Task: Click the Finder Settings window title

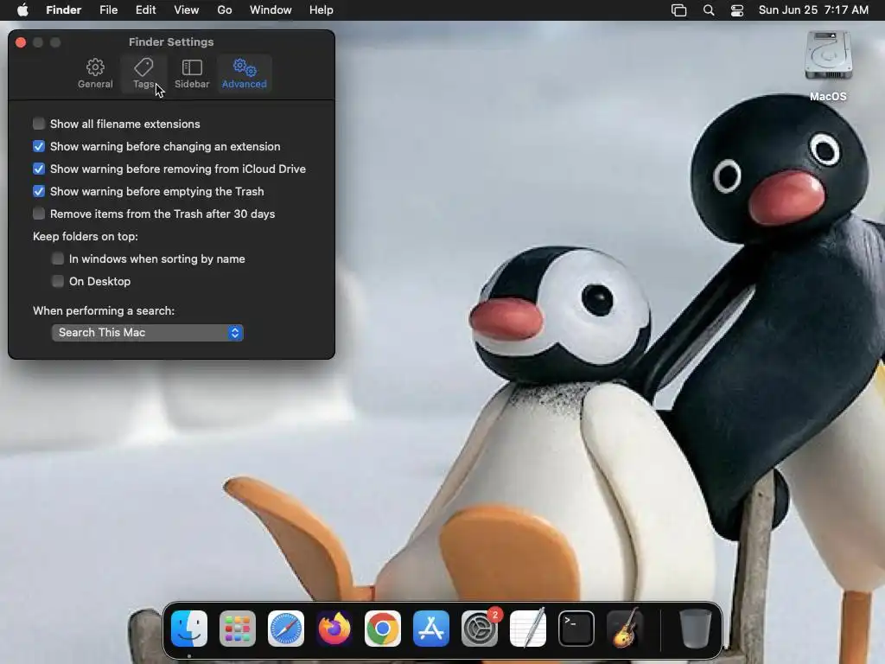Action: click(171, 42)
